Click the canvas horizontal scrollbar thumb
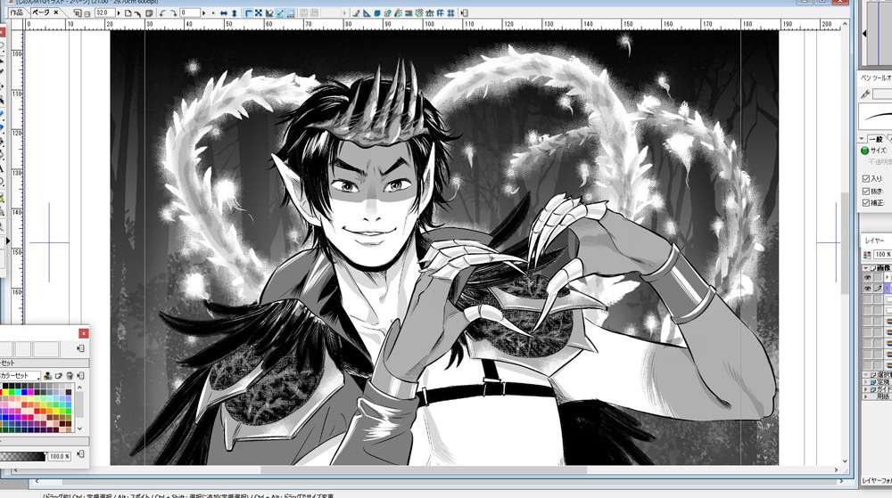The width and height of the screenshot is (892, 498). (424, 469)
